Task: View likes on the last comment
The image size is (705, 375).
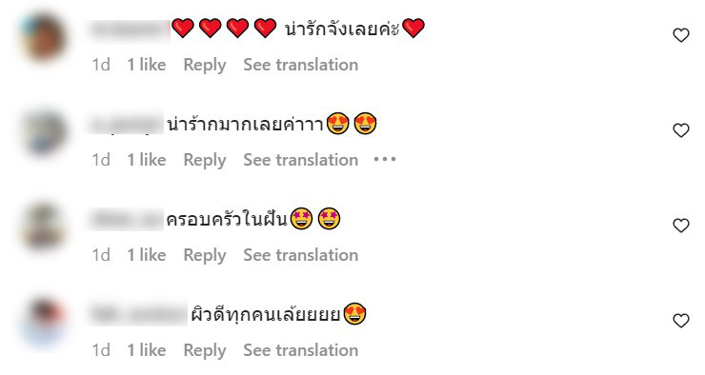Action: pos(147,350)
